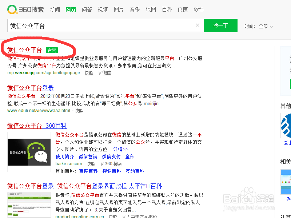Open the 太平洋IT百科 login tutorial result
The width and height of the screenshot is (291, 218).
[85, 186]
